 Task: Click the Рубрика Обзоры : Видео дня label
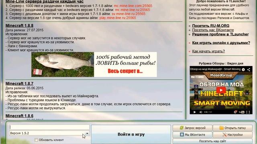(221, 63)
